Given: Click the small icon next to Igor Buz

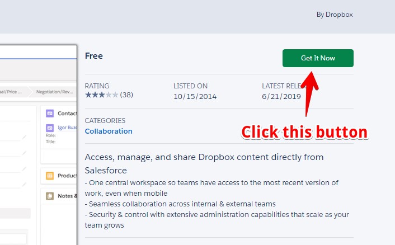Looking at the screenshot, I should pos(50,128).
